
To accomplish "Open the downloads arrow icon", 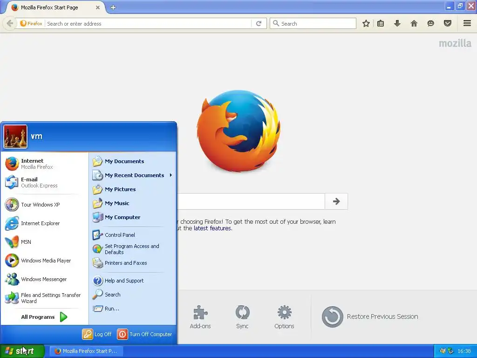I will 397,23.
